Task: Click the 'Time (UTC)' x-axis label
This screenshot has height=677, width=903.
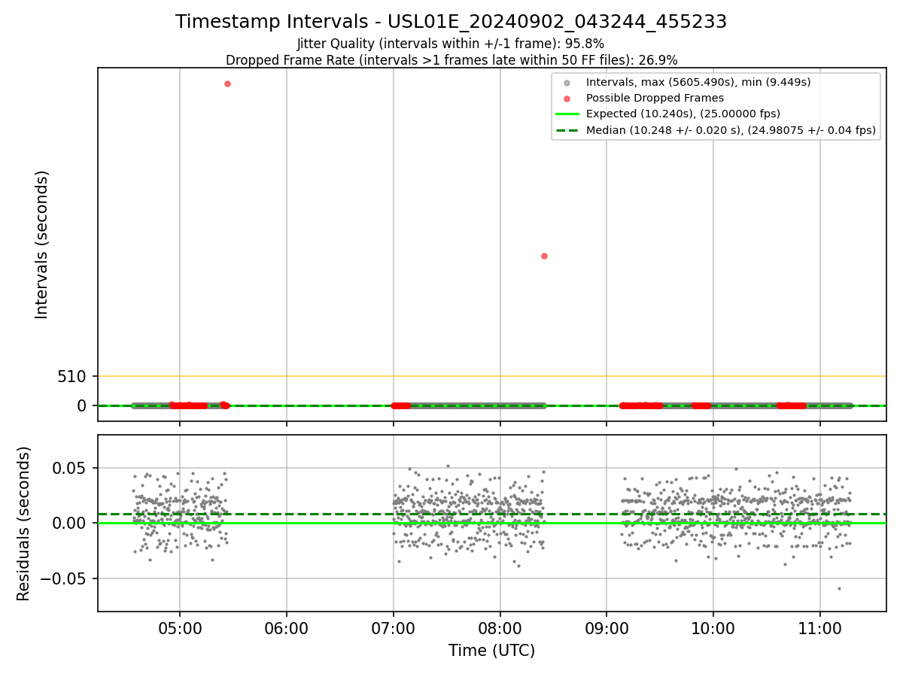Action: (491, 651)
